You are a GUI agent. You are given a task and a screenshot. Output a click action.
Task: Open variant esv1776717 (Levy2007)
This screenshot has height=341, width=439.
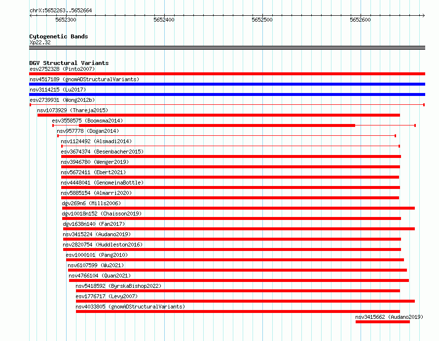[107, 296]
